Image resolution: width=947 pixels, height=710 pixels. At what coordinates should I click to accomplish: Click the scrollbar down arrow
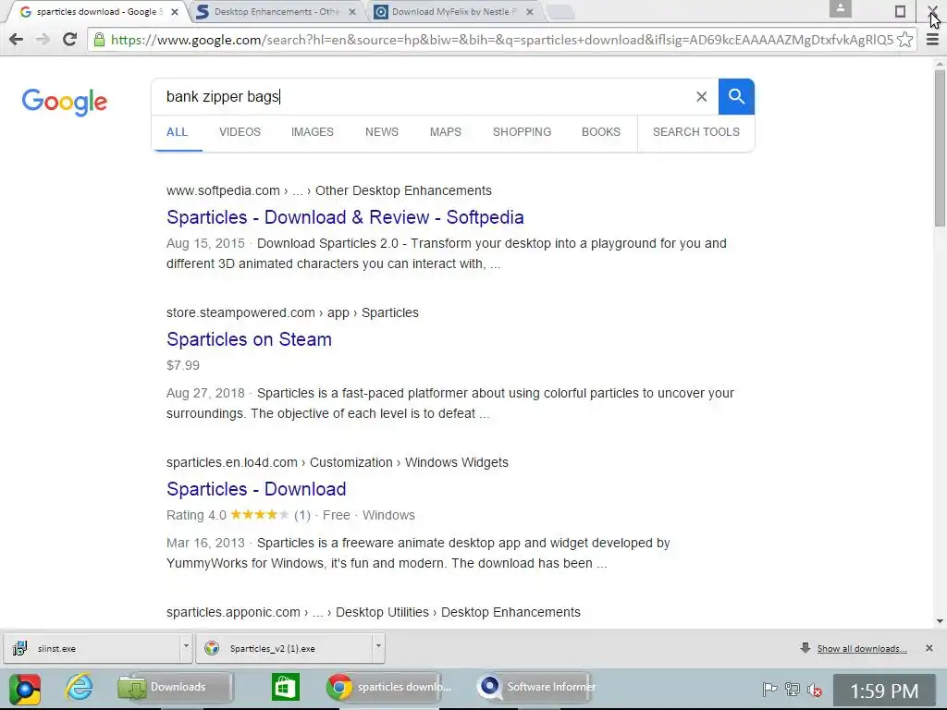pyautogui.click(x=940, y=621)
